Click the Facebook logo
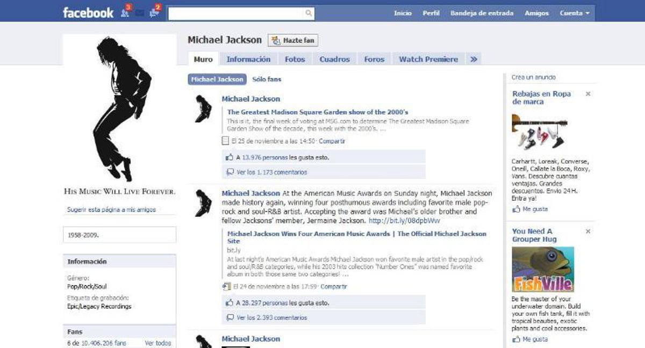645x348 pixels. coord(88,13)
